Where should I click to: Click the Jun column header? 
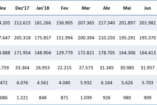click(148, 8)
